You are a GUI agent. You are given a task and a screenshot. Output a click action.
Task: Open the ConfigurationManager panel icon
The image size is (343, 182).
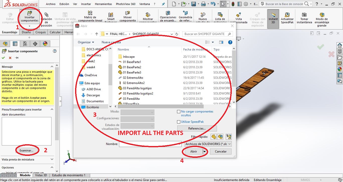click(25, 44)
